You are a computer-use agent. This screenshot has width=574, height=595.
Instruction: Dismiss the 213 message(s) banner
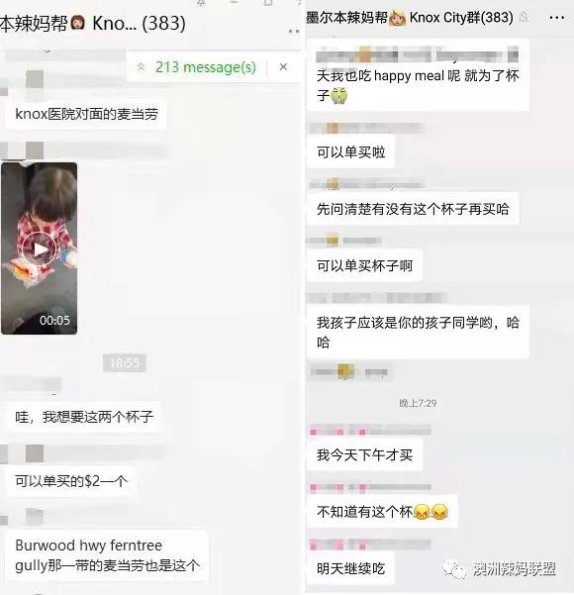pyautogui.click(x=283, y=67)
